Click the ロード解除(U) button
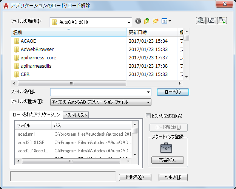Screen dimensions: 236x189 (x=168, y=127)
